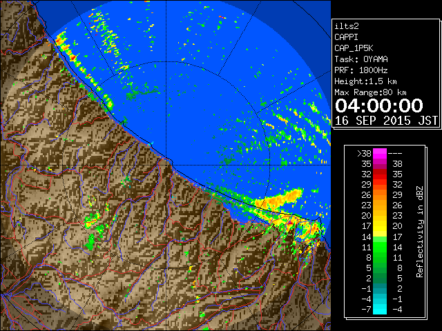442x331 pixels.
Task: Click the cyan -7 dBZ color swatch
Action: (x=380, y=309)
